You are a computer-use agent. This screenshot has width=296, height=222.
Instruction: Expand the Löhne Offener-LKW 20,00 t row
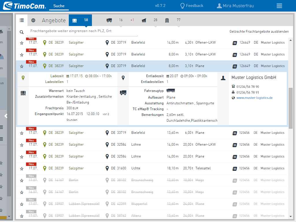coord(152,145)
